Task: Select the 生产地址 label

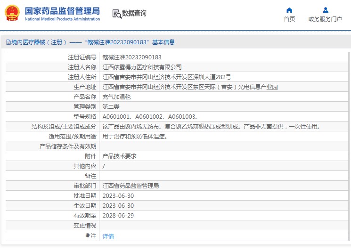Action: click(x=85, y=87)
